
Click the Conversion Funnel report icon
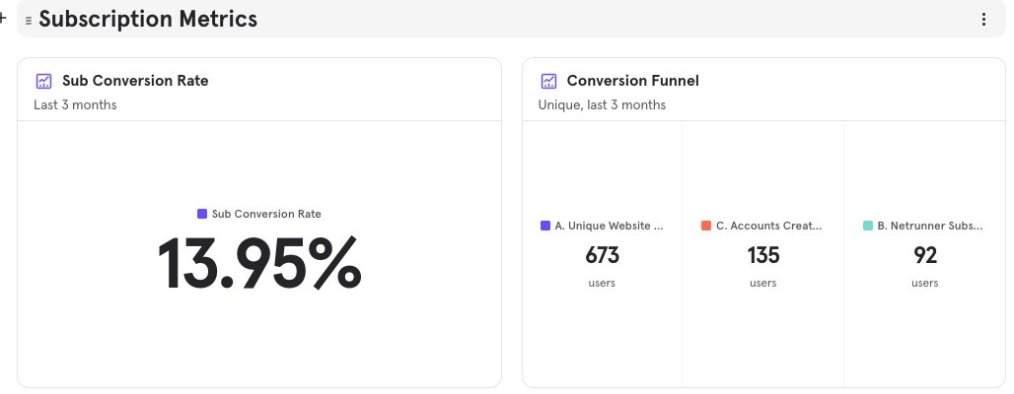pos(548,81)
